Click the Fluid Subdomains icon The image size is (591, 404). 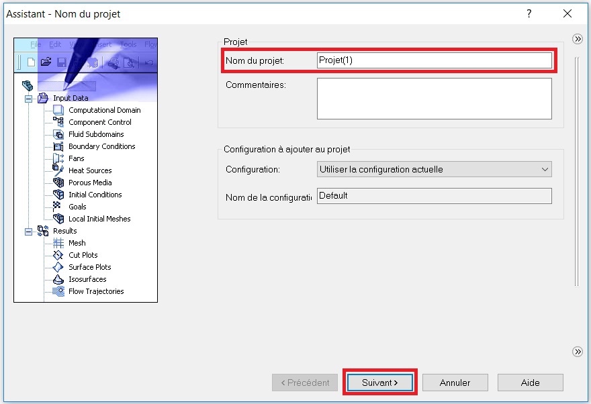coord(58,134)
